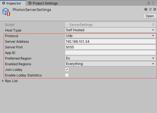Click the ServerSettings script reference field

point(110,24)
